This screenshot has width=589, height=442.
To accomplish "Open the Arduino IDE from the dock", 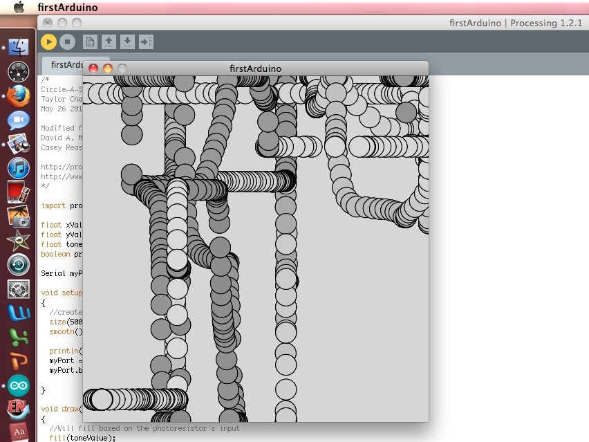I will point(19,385).
